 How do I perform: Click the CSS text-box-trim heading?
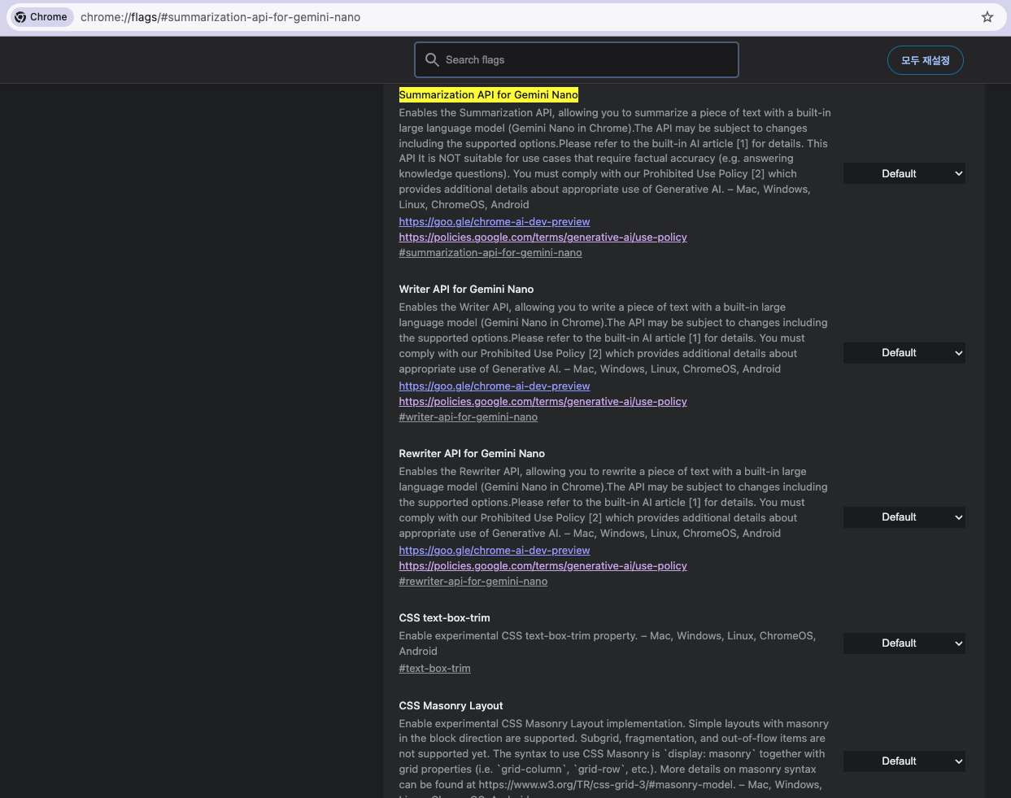[x=444, y=618]
